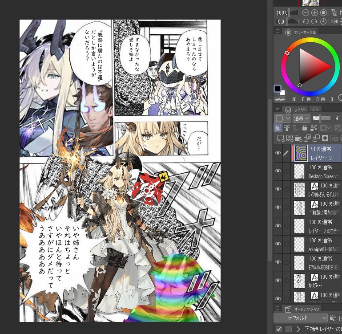Hide the いや姉さん text layer
The height and width of the screenshot is (334, 342).
coord(278,189)
